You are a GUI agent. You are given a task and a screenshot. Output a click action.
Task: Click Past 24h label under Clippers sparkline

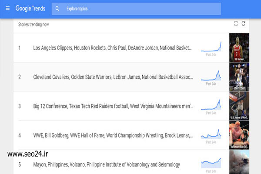pyautogui.click(x=211, y=55)
